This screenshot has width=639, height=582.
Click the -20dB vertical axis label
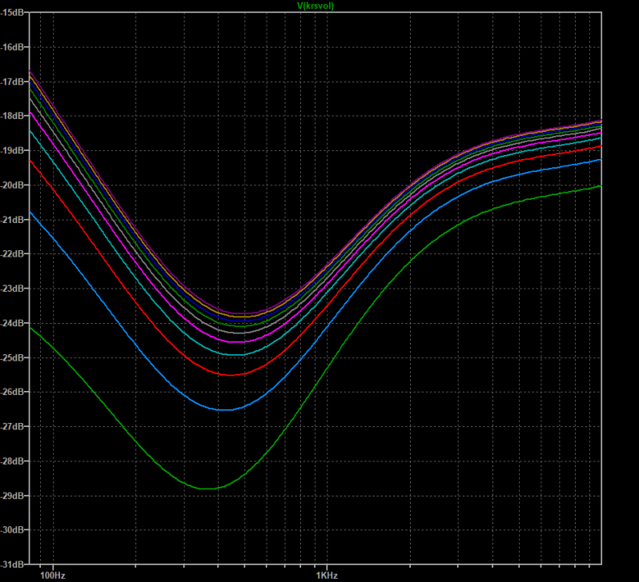(15, 185)
